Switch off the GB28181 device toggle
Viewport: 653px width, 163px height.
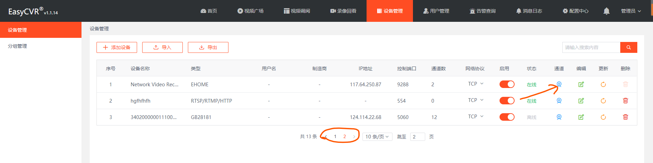coord(507,117)
